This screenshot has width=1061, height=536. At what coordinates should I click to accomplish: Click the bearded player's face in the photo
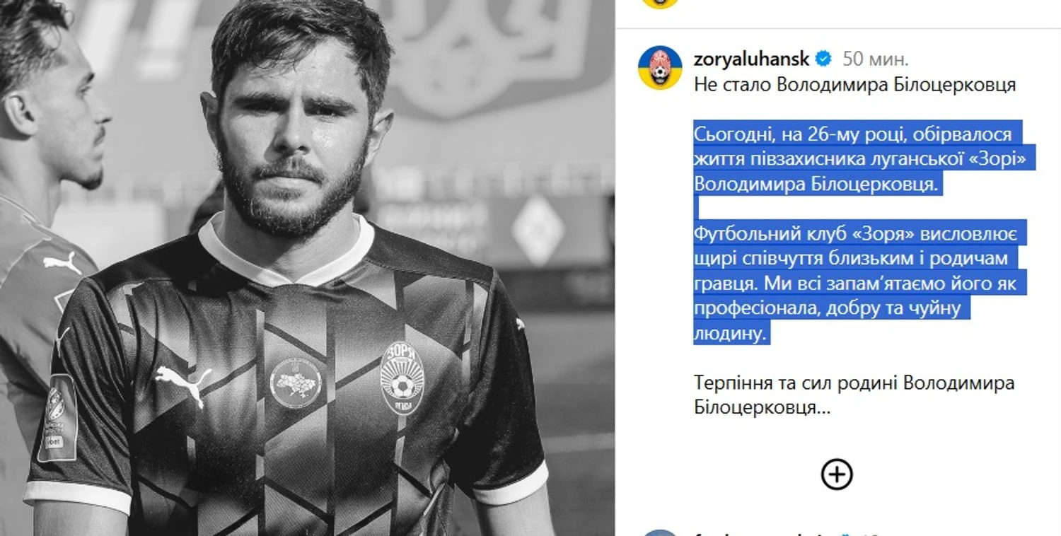296,141
